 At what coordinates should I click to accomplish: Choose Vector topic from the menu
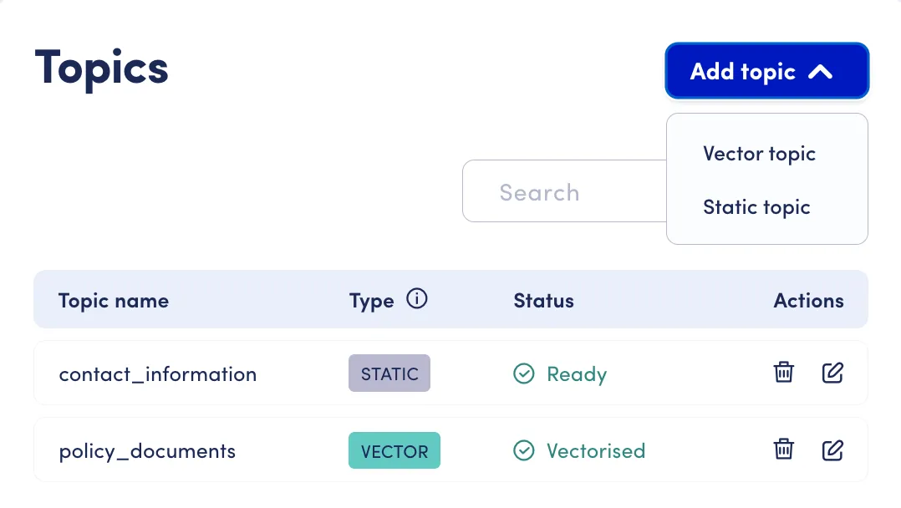759,154
